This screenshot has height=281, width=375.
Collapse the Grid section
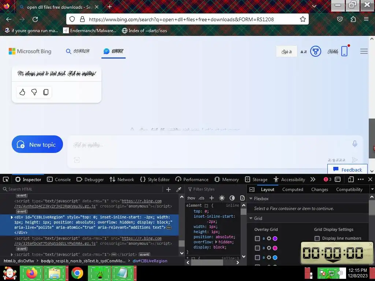tap(251, 218)
